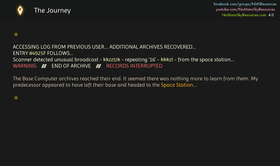The width and height of the screenshot is (280, 166).
Task: Open the facebook.com/groups/NMSResources link
Action: click(x=245, y=4)
